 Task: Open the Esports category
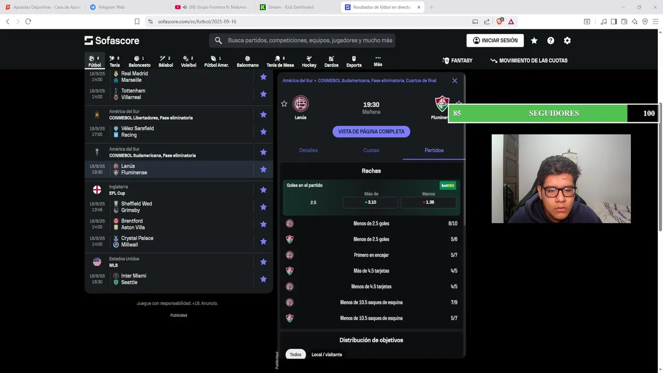point(354,61)
